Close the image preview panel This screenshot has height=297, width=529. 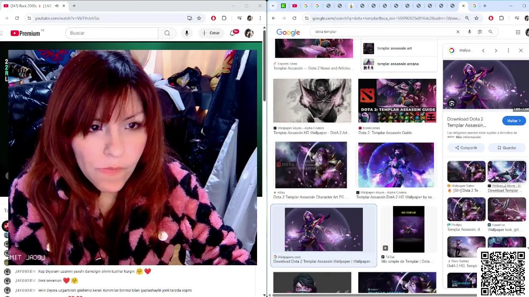(521, 50)
